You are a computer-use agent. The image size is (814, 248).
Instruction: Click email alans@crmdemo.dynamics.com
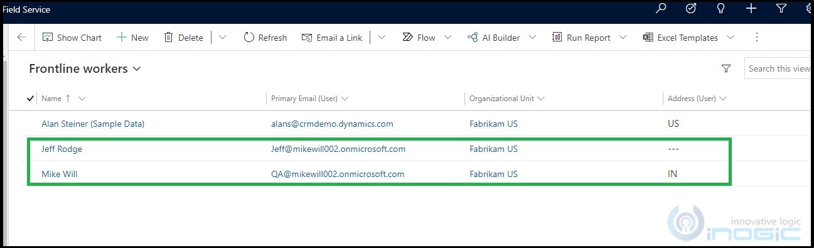tap(332, 124)
